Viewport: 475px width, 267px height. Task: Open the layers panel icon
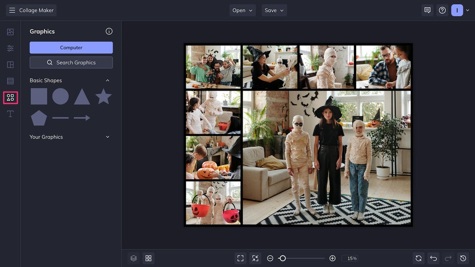134,258
